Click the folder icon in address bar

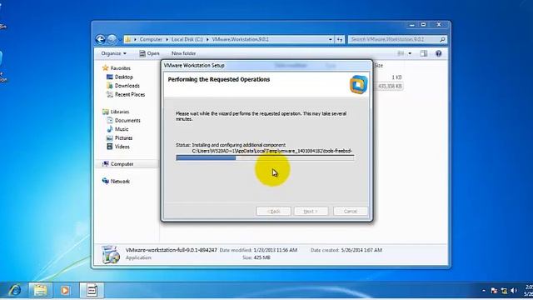coord(128,39)
